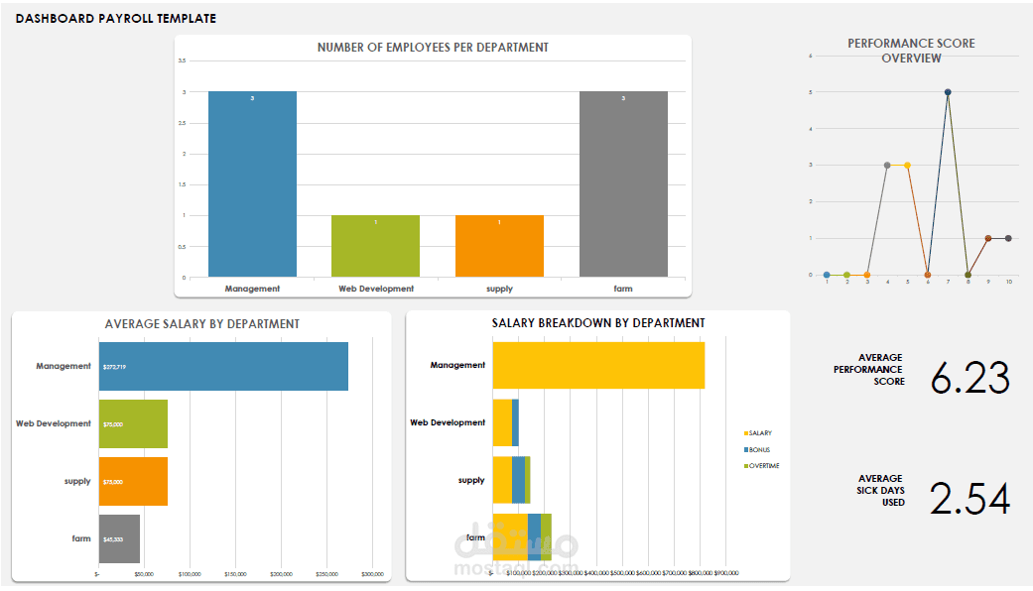Select the NUMBER OF EMPLOYEES PER DEPARTMENT chart title
Screen dimensions: 1033x591
click(432, 47)
